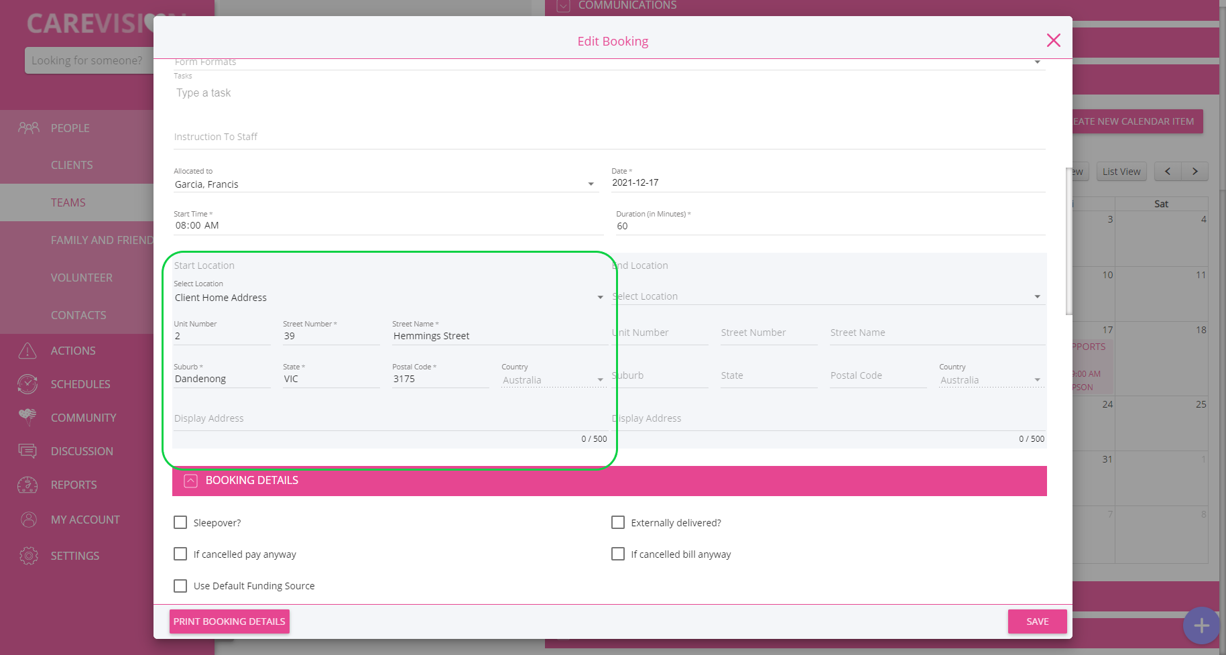Click Duration in Minutes field

click(831, 226)
